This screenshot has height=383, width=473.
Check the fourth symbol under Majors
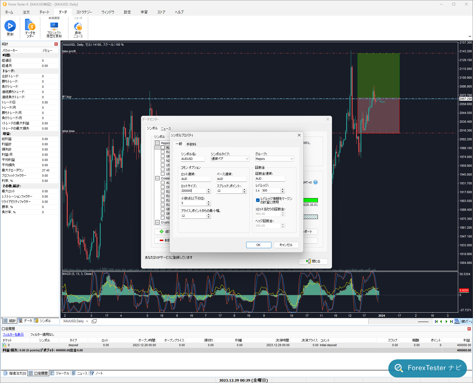(x=163, y=161)
